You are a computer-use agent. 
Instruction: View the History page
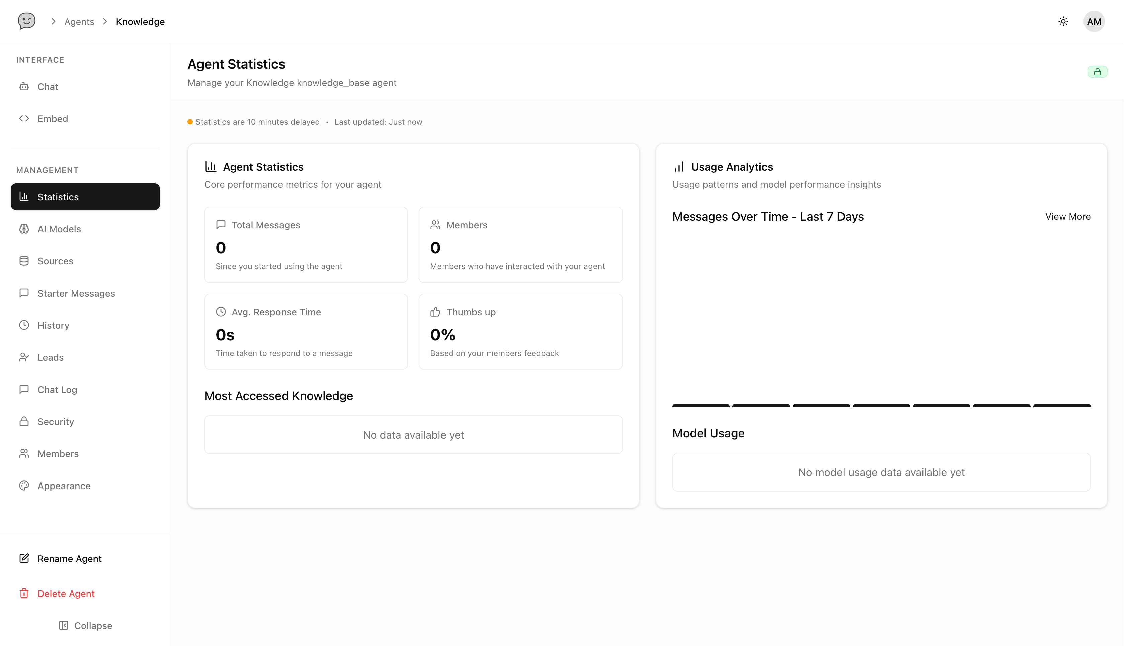[53, 325]
